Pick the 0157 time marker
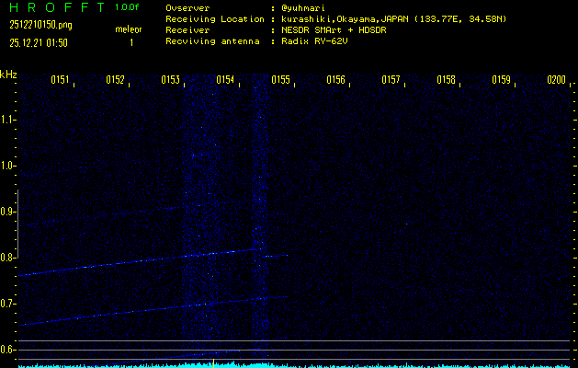The height and width of the screenshot is (368, 578). 391,81
